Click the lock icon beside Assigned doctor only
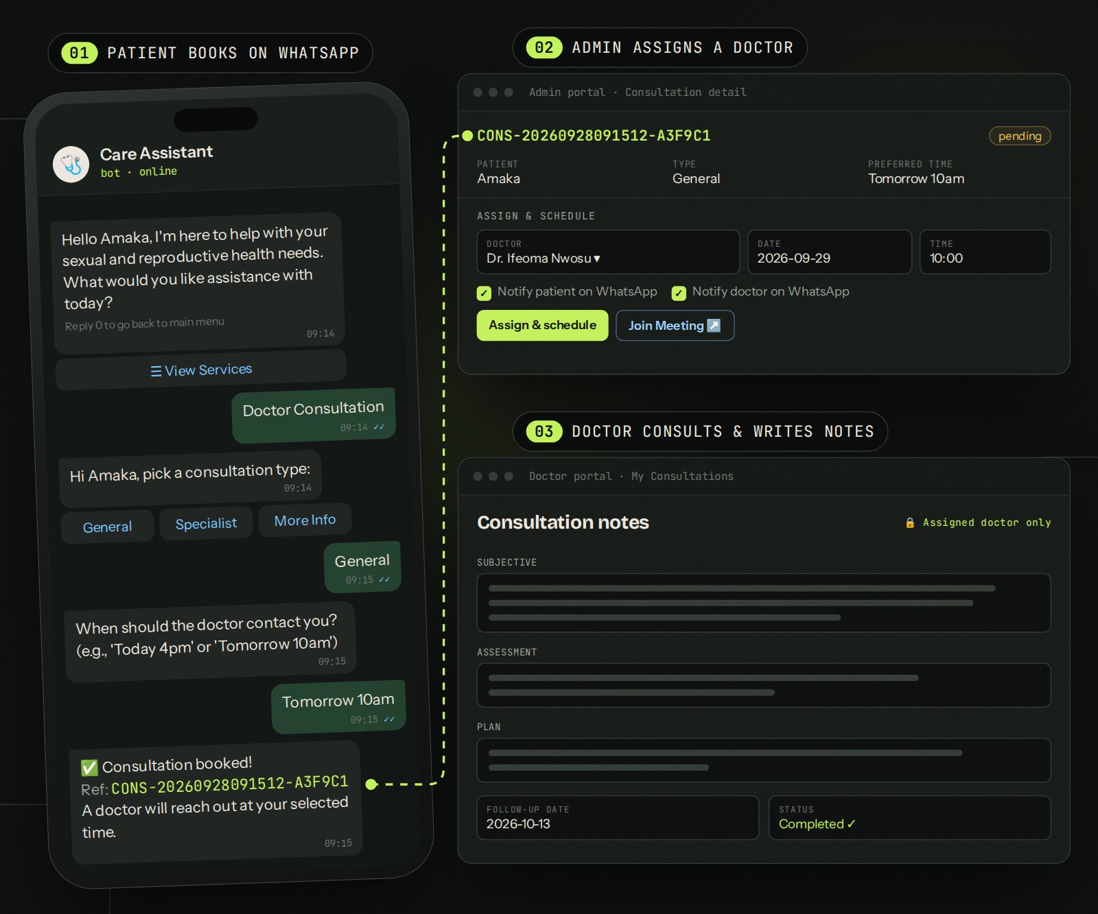Screen dimensions: 1098x914 point(910,522)
